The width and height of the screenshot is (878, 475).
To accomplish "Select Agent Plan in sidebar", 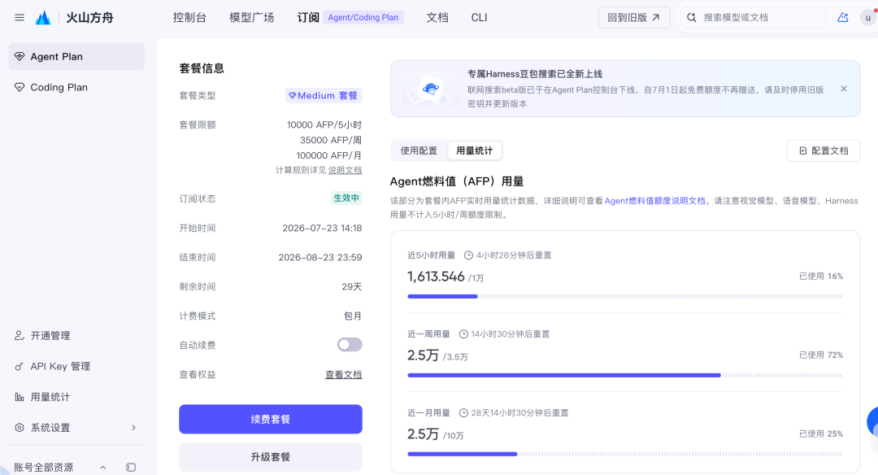I will [x=76, y=57].
